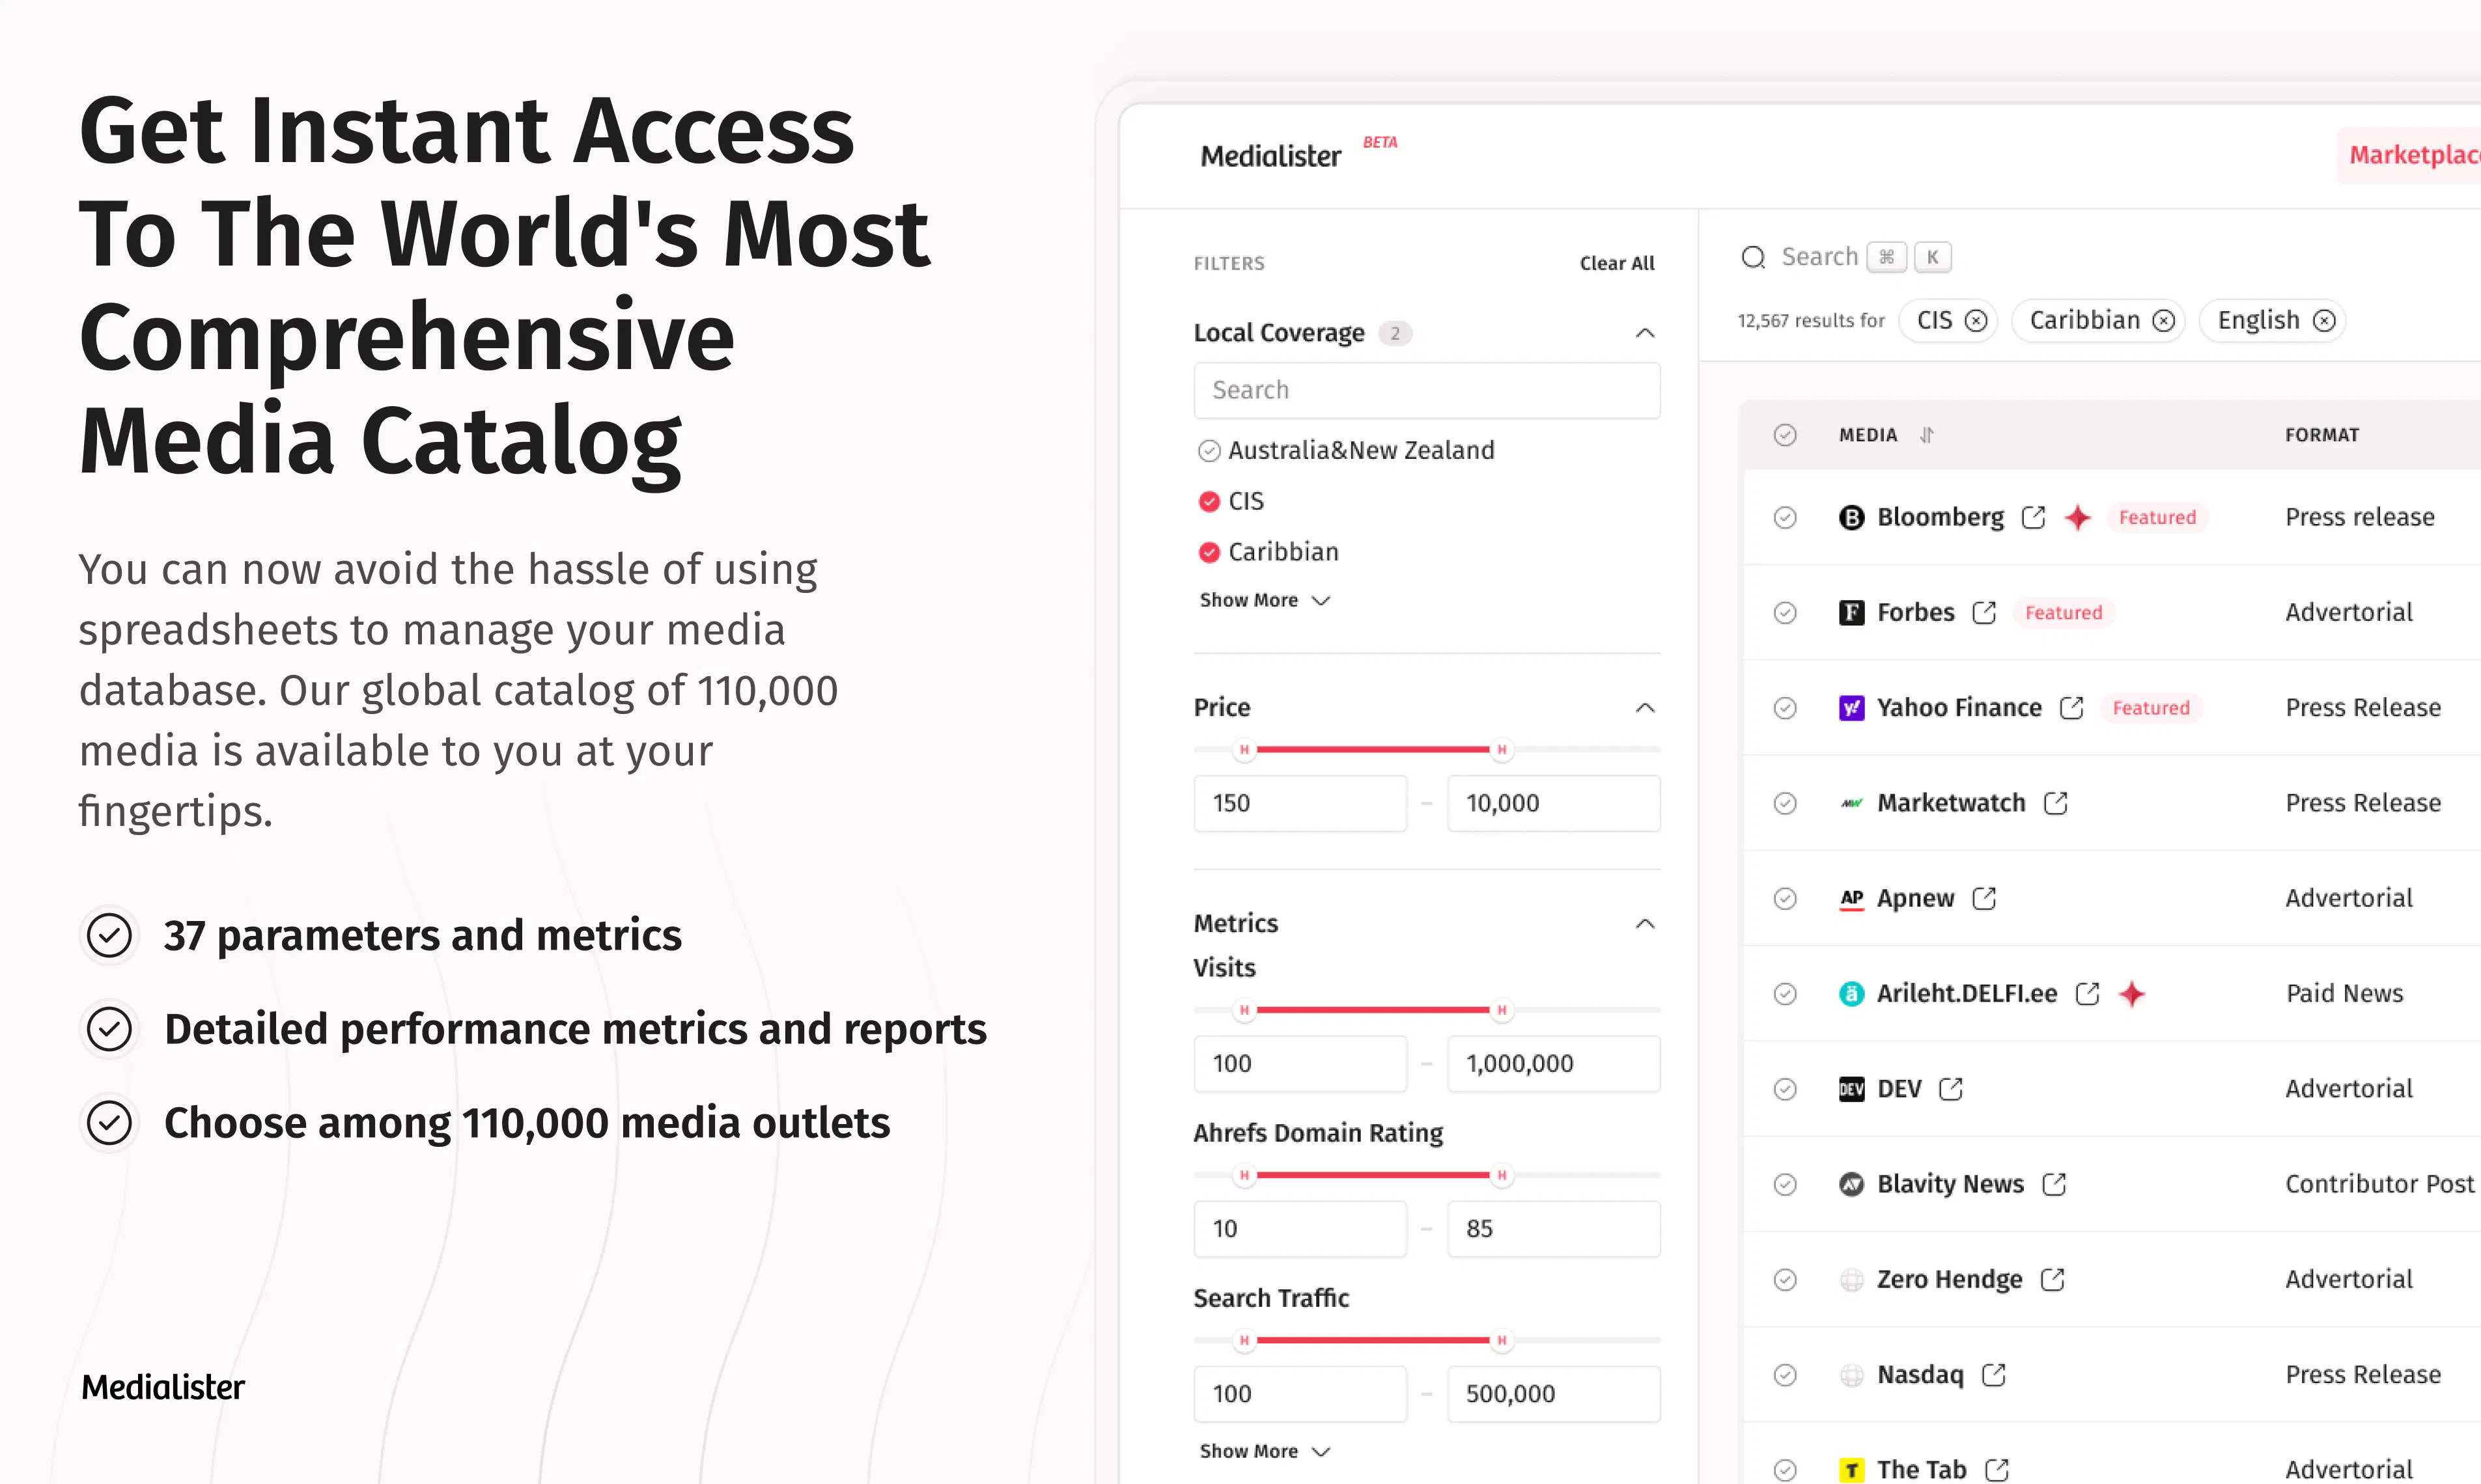Image resolution: width=2481 pixels, height=1484 pixels.
Task: Open Marketwatch external link icon
Action: (2055, 803)
